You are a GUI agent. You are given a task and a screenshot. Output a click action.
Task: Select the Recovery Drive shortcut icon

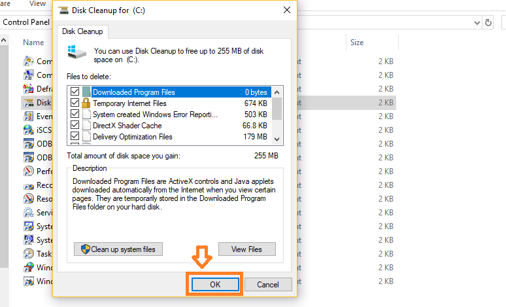tap(29, 185)
